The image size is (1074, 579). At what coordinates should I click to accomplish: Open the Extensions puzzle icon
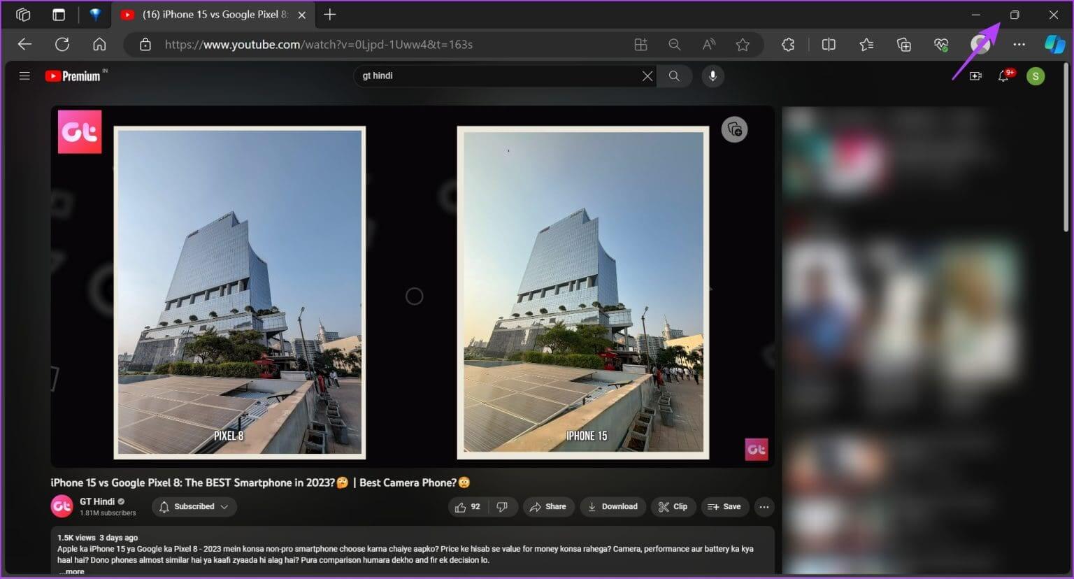pos(788,45)
